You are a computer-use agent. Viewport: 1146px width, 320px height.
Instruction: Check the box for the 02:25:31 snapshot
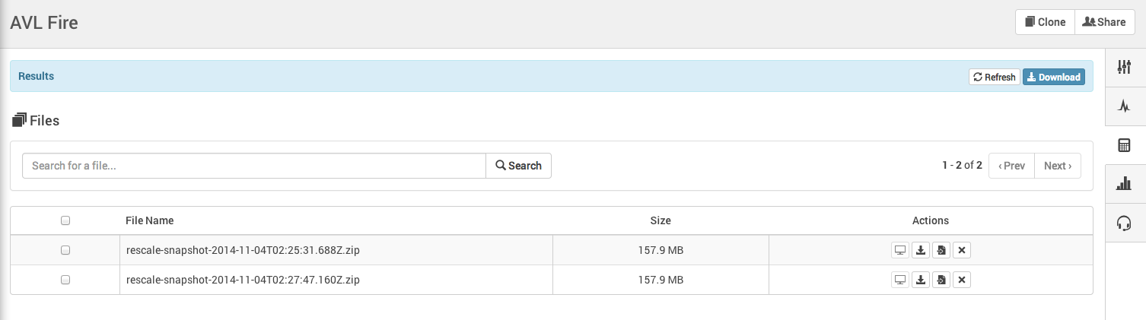click(65, 250)
